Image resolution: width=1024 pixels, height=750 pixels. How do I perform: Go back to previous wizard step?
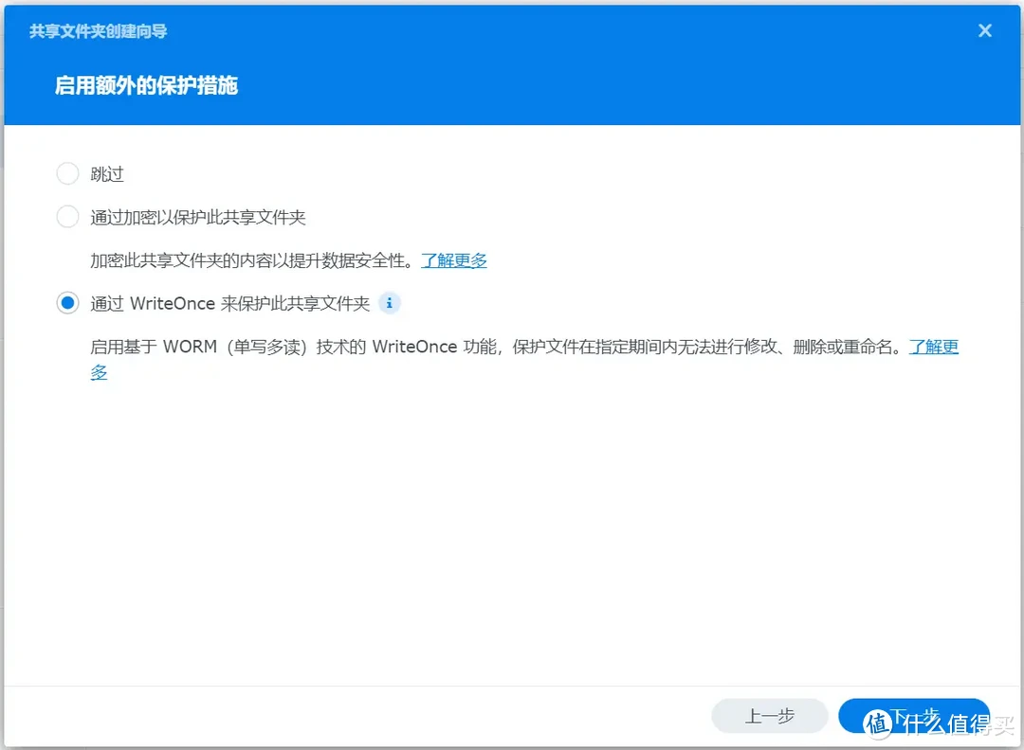(x=769, y=716)
